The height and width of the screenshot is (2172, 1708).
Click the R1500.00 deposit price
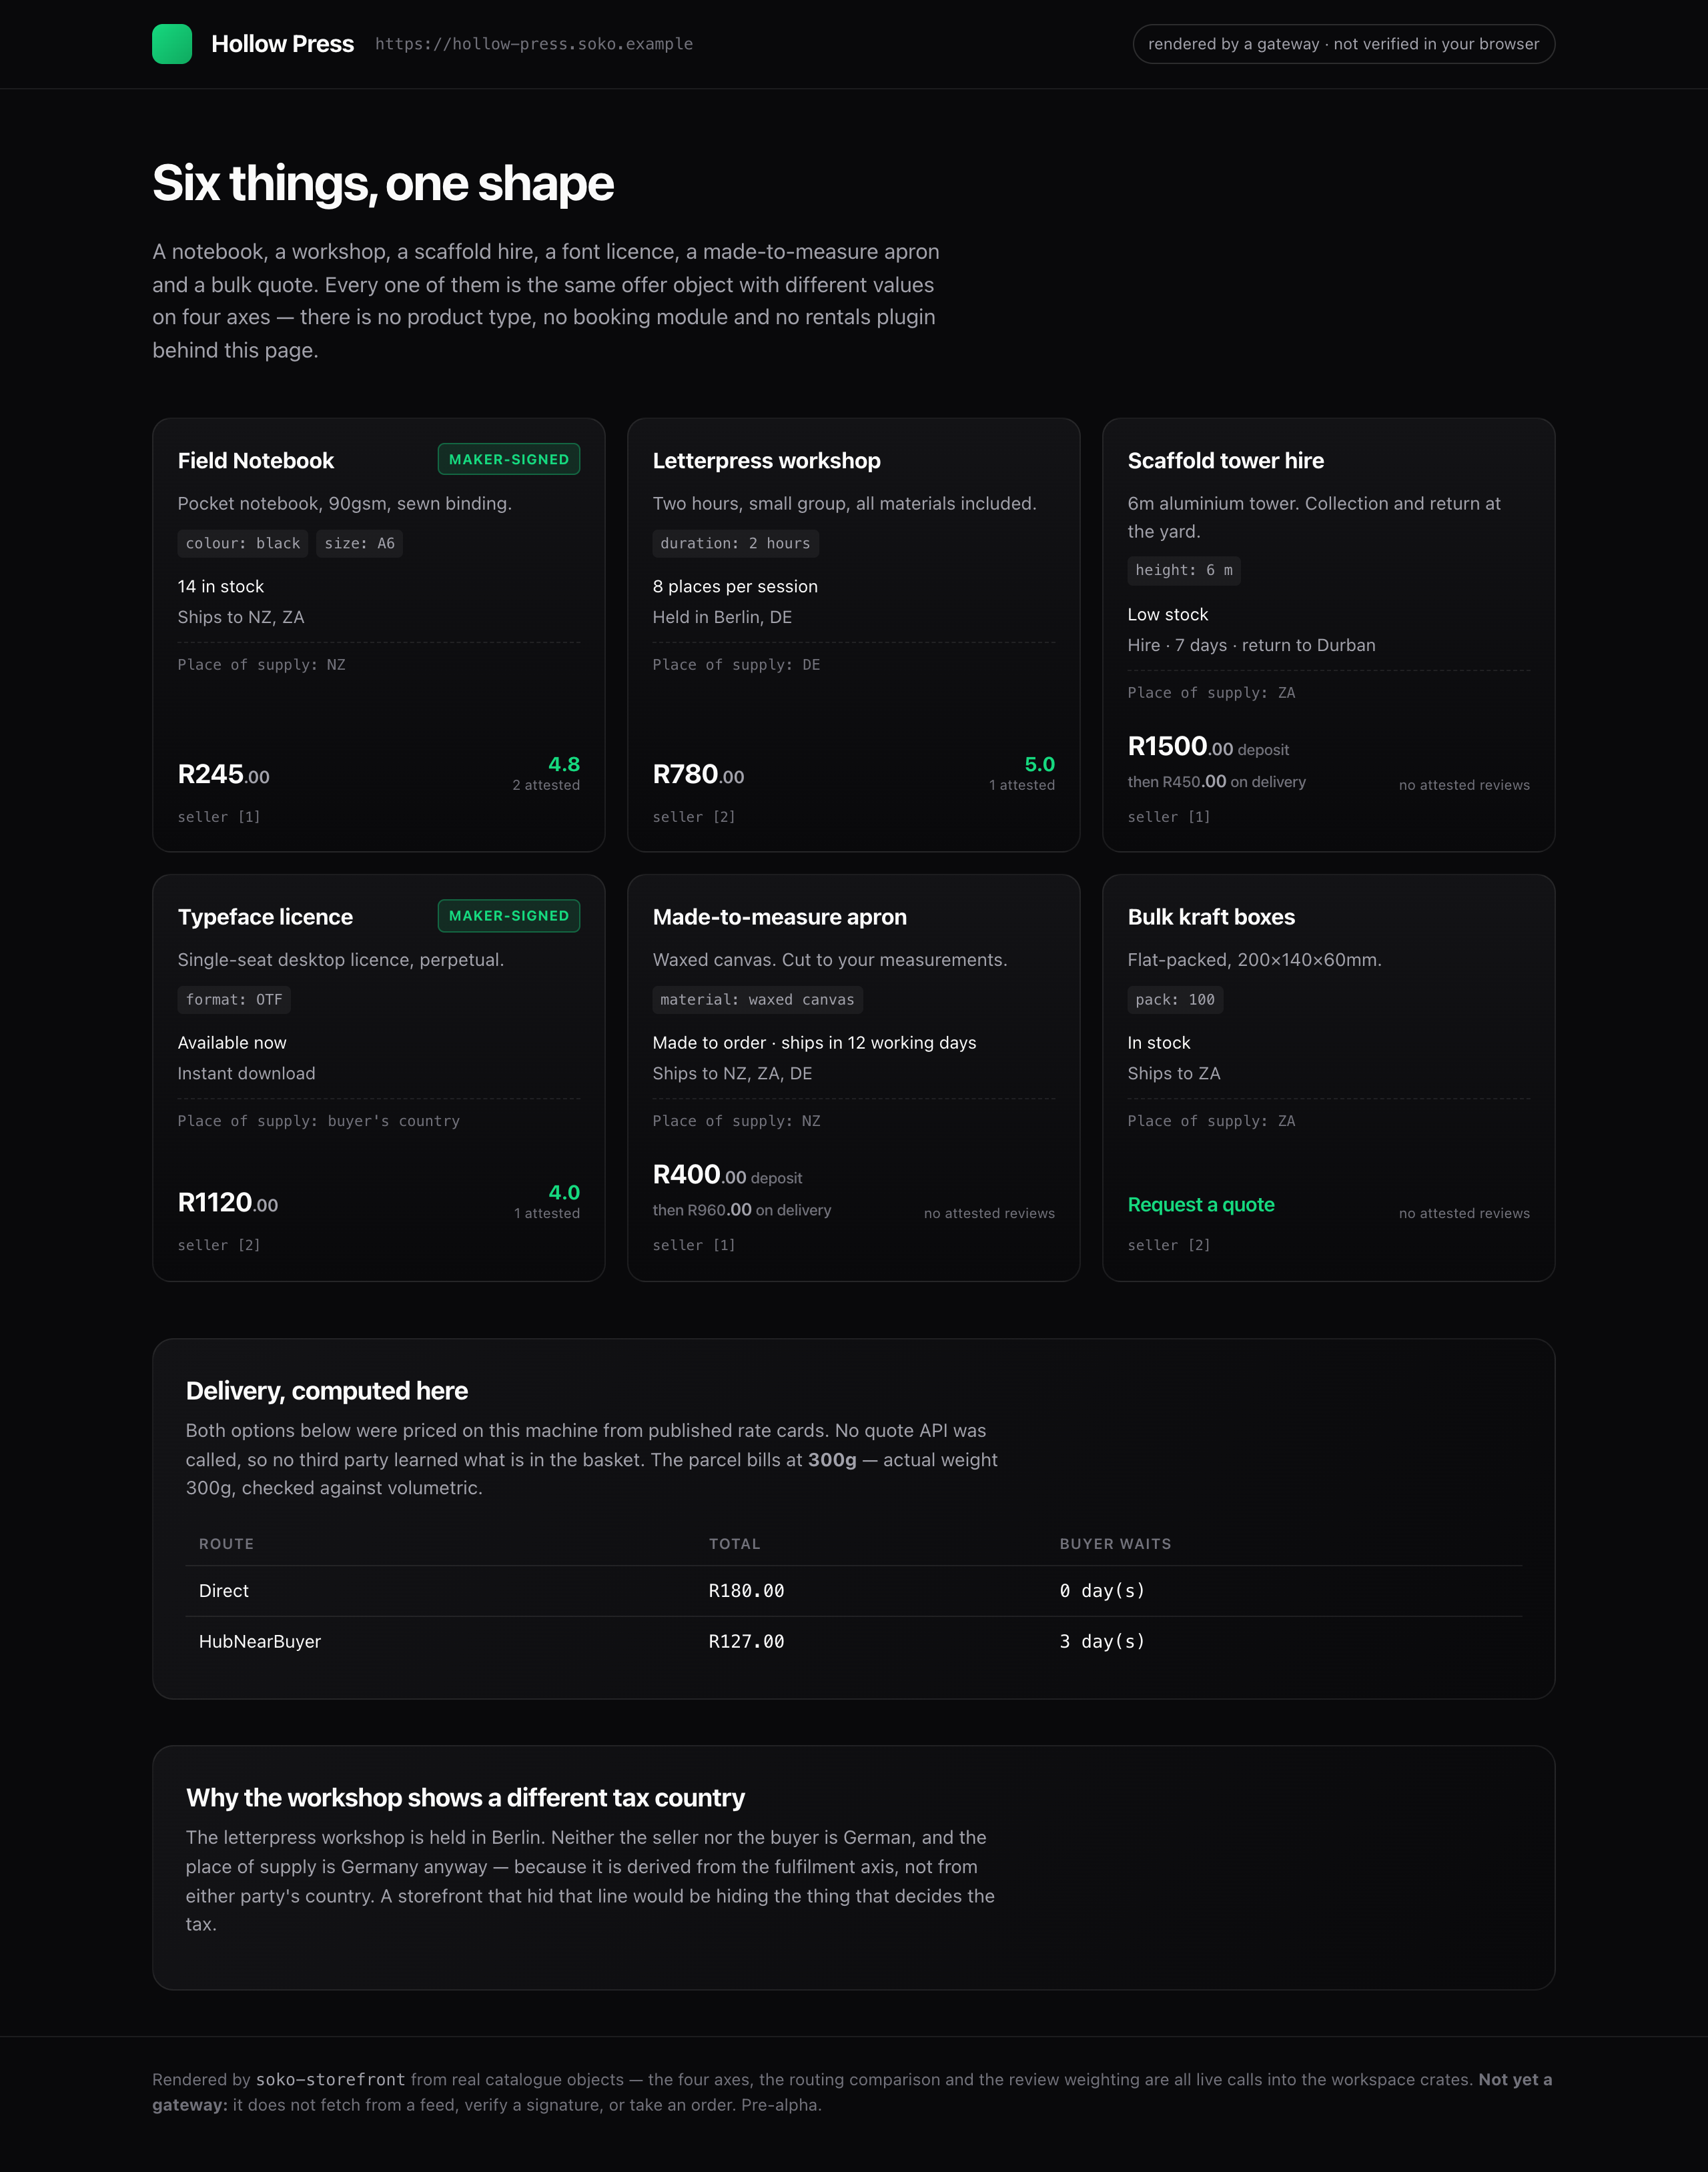(x=1208, y=746)
